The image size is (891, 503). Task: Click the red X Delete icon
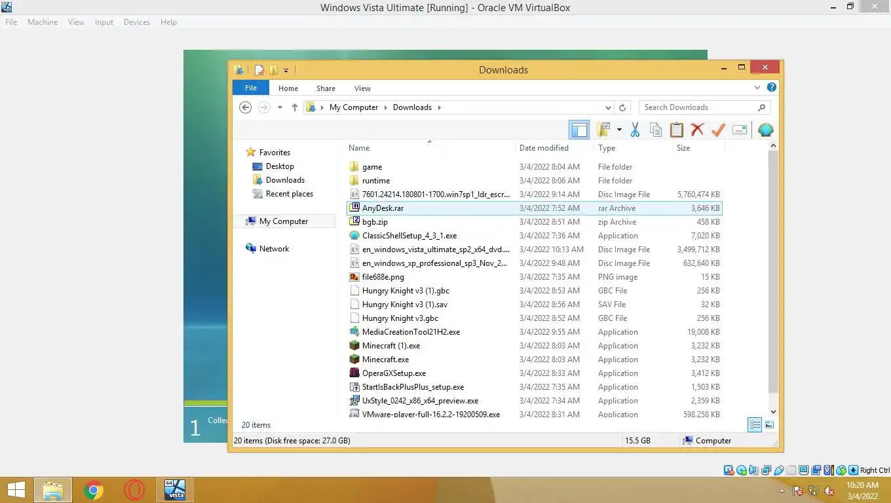click(x=697, y=130)
